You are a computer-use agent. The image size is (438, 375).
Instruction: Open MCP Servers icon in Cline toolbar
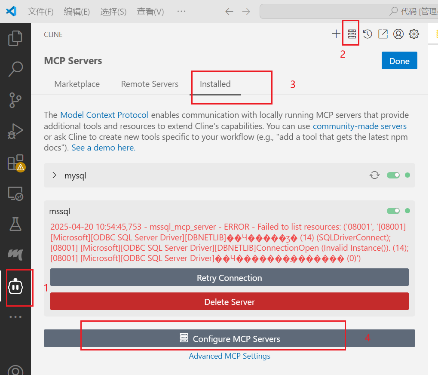tap(352, 34)
